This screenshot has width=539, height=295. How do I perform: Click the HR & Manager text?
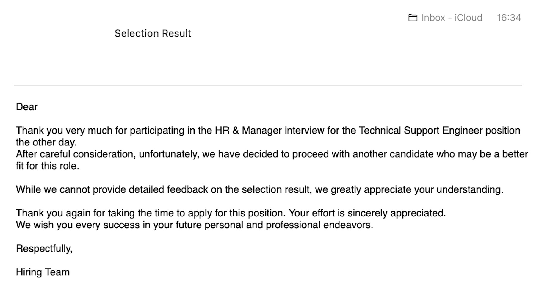tap(248, 131)
